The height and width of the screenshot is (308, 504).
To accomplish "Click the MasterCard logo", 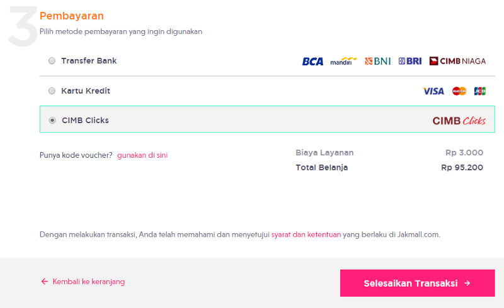I will point(459,91).
